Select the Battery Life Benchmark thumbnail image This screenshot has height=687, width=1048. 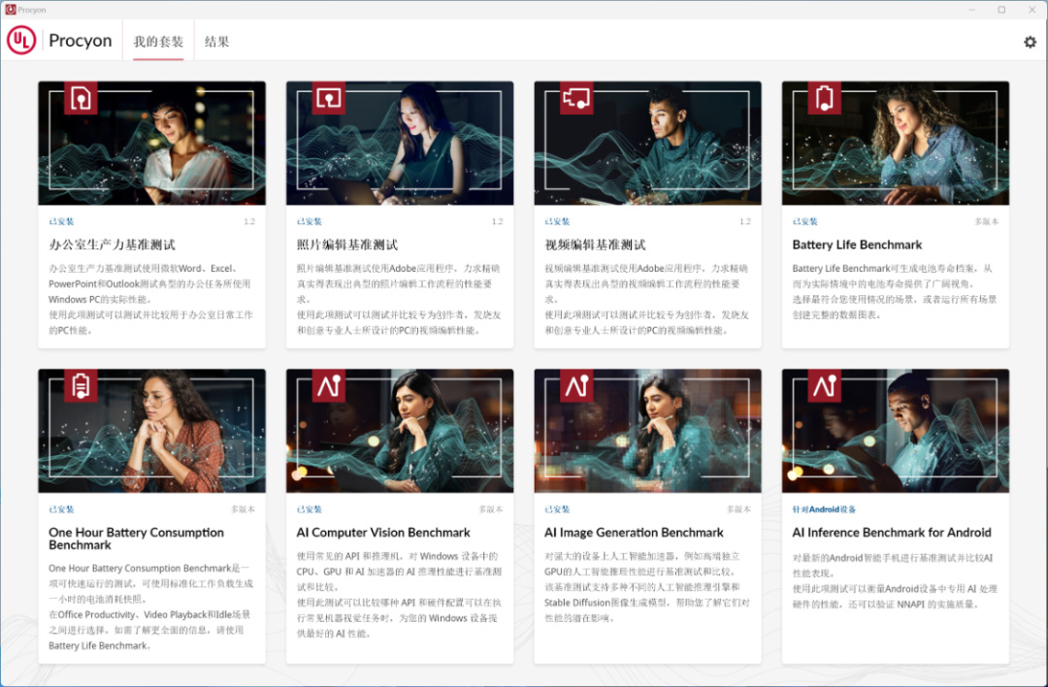point(896,143)
